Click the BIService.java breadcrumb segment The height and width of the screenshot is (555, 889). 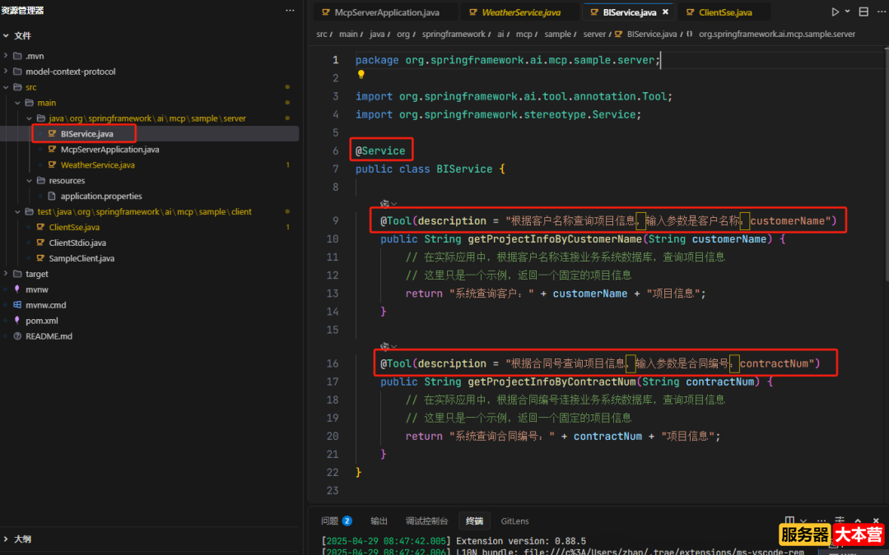[651, 34]
